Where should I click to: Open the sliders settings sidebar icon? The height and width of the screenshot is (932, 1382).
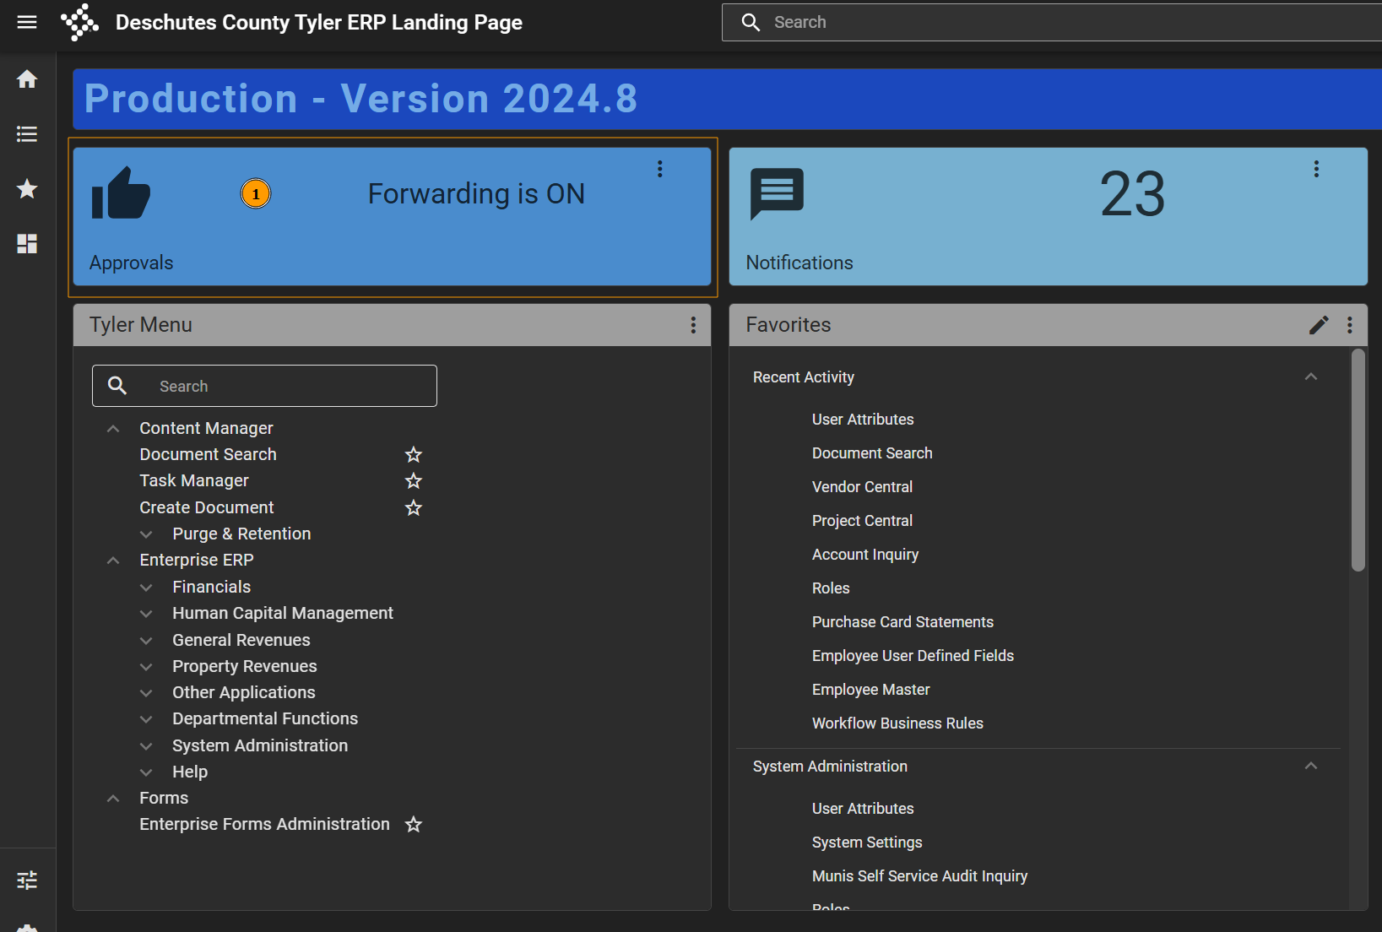click(27, 881)
